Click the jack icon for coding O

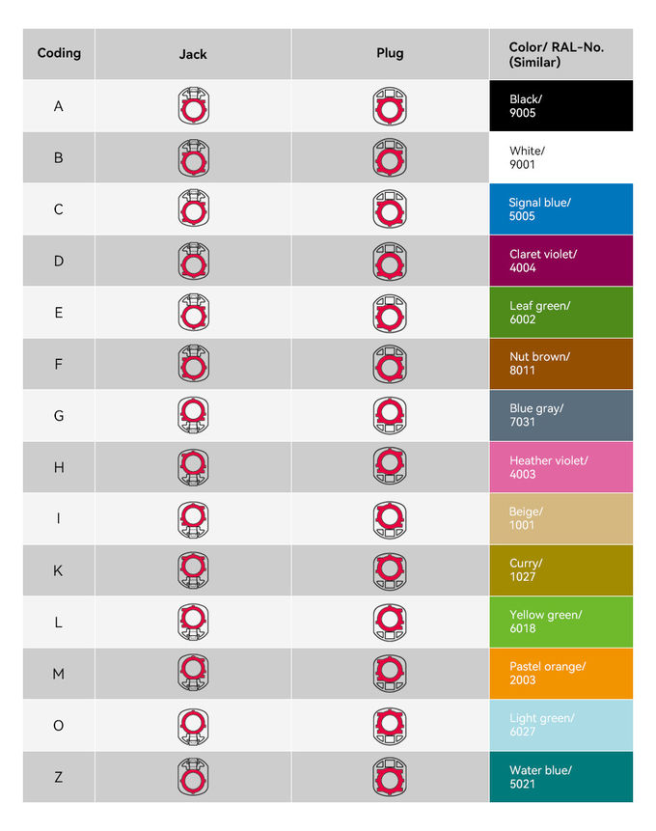(193, 725)
